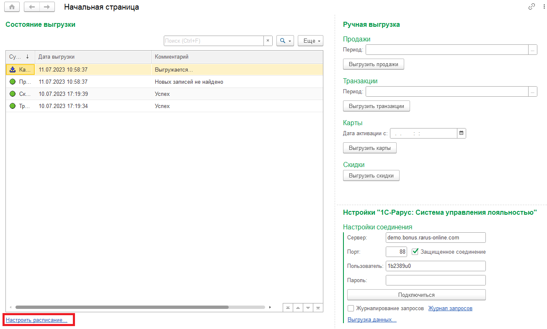
Task: Clear search field with the X button
Action: pos(268,41)
